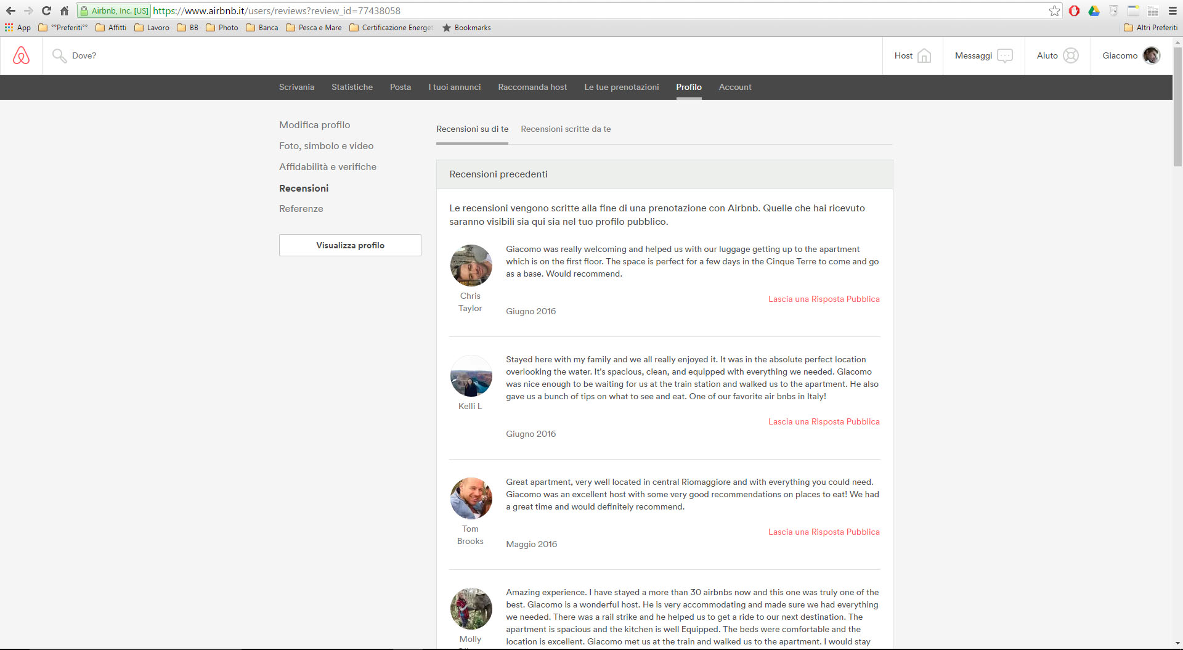Click the Airbnb logo icon
The width and height of the screenshot is (1183, 650).
[21, 56]
